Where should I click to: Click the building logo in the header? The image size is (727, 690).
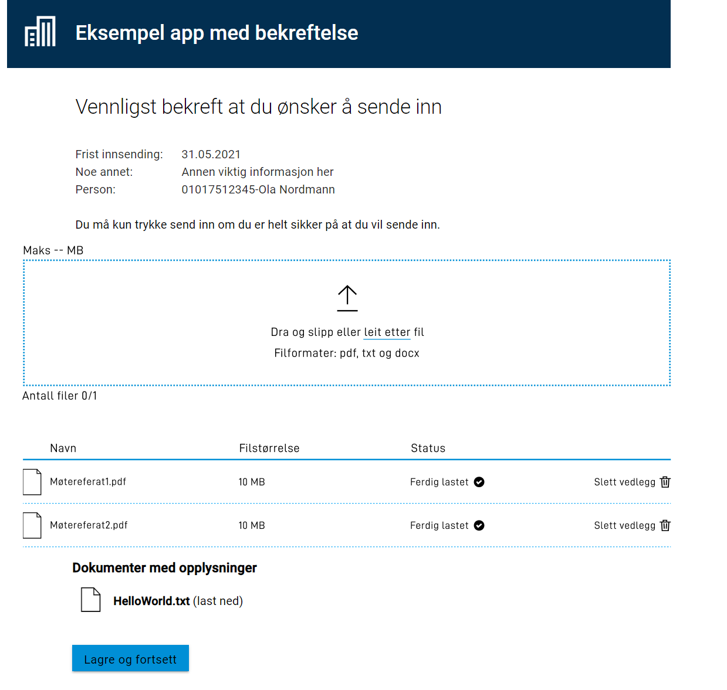coord(39,32)
